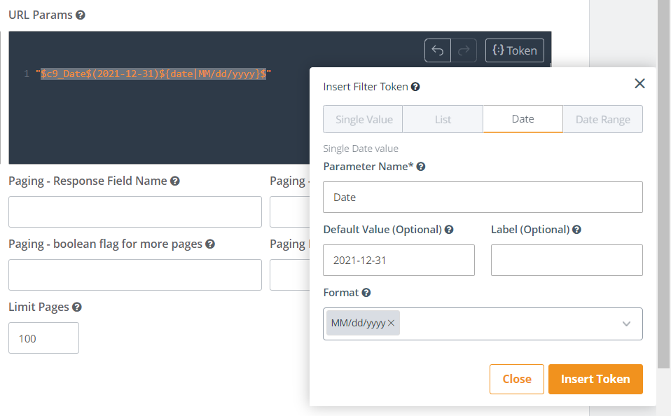Viewport: 671px width, 416px height.
Task: Click help icon next to Default Value label
Action: pos(449,230)
